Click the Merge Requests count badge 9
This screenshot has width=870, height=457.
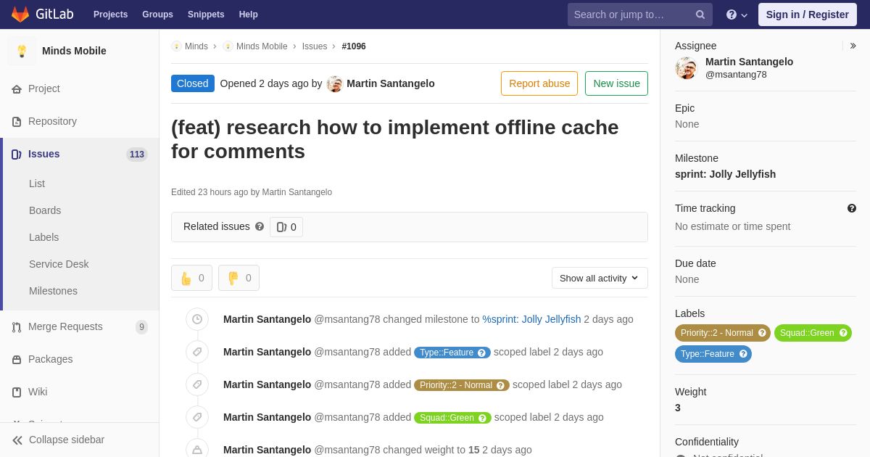pyautogui.click(x=141, y=327)
